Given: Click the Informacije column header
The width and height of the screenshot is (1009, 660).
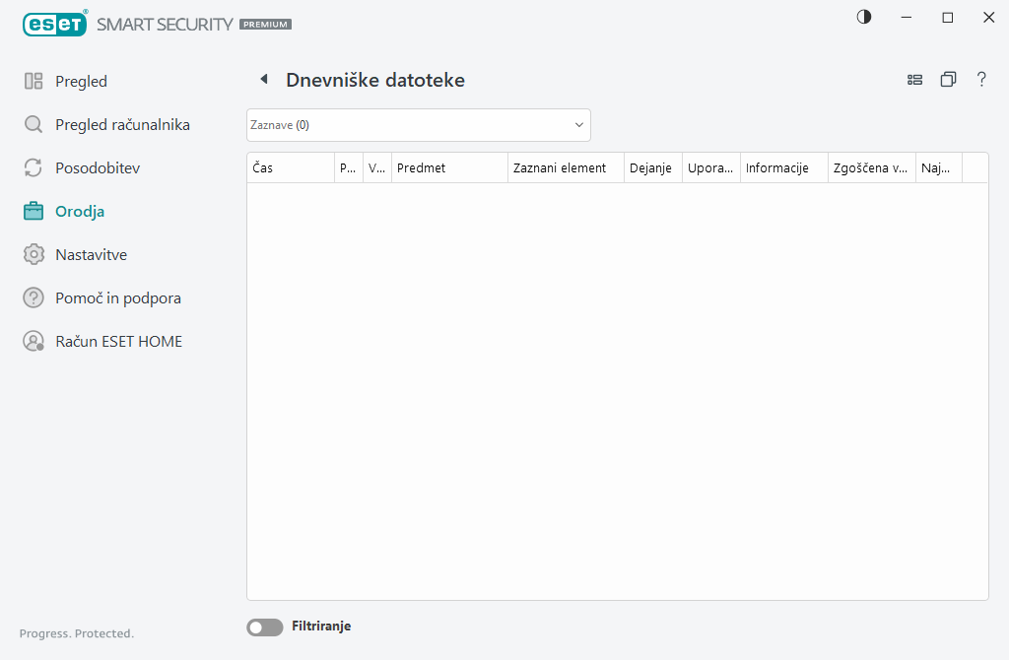Looking at the screenshot, I should tap(782, 168).
